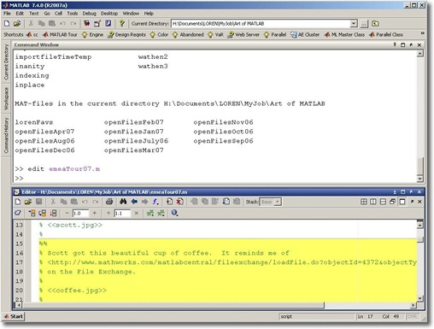Viewport: 434px width, 329px height.
Task: Click inside the Current Directory path field
Action: 261,24
